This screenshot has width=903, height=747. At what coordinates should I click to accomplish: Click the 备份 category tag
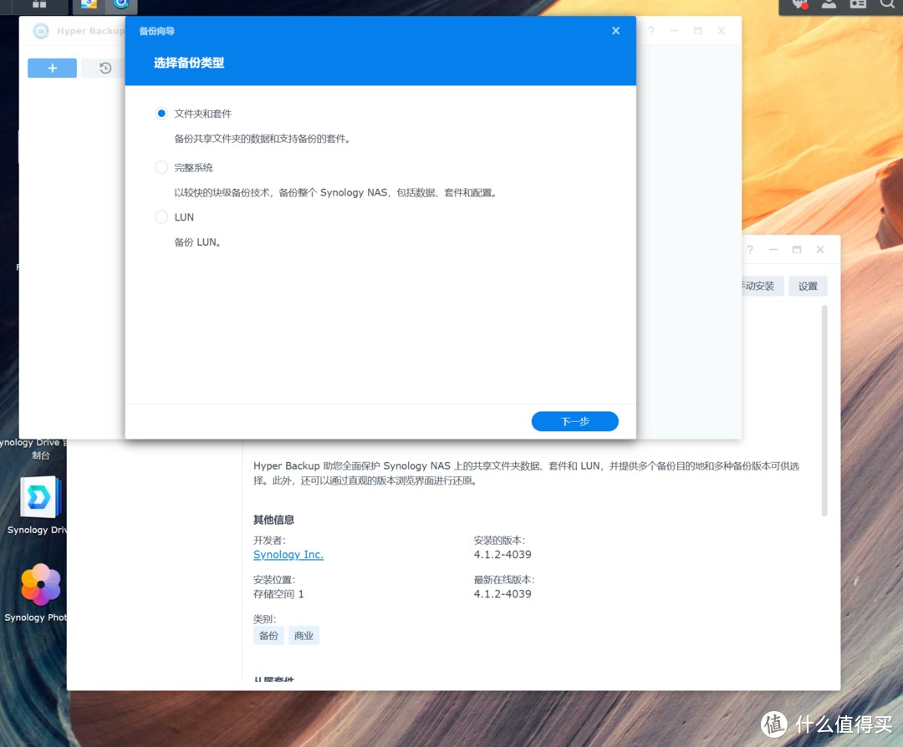268,635
